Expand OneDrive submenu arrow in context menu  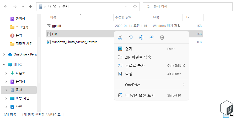[x=184, y=85]
